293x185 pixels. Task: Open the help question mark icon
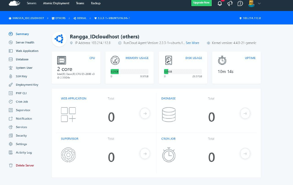(240, 3)
